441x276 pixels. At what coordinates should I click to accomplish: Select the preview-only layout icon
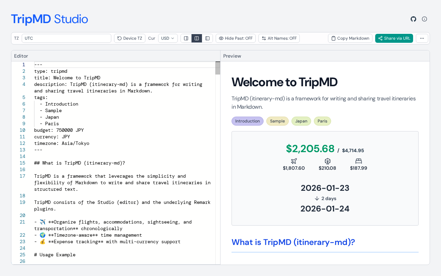(207, 38)
